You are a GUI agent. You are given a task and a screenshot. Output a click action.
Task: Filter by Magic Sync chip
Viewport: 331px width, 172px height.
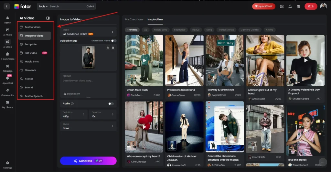tap(161, 30)
